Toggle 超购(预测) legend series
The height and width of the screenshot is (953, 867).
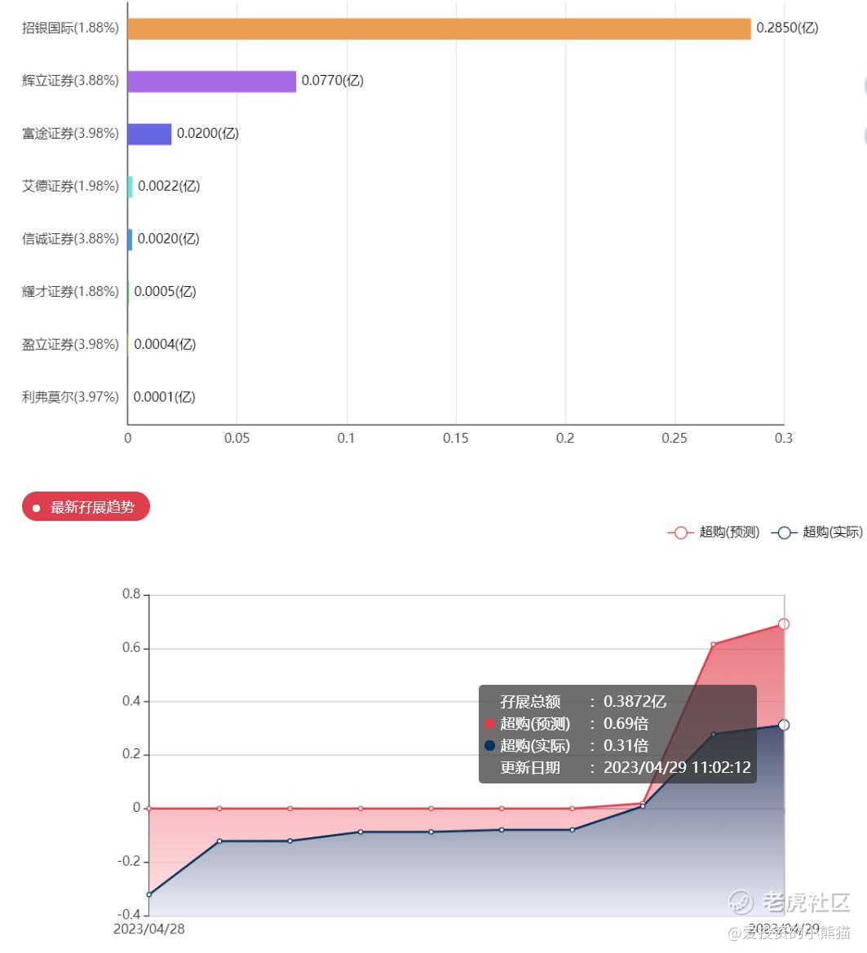coord(714,532)
